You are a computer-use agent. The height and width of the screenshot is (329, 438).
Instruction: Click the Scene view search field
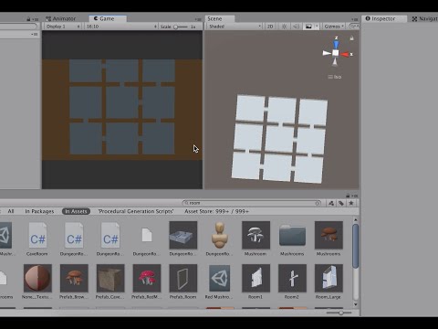click(354, 27)
